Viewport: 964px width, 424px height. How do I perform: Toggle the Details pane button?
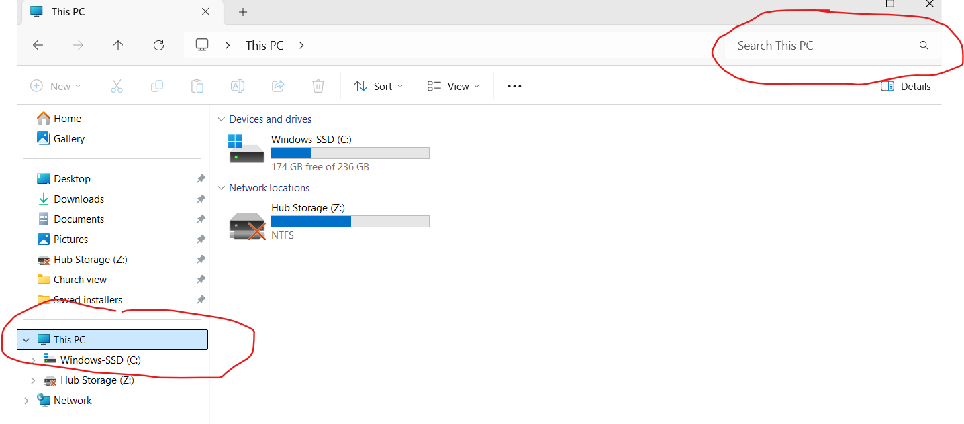click(x=906, y=86)
